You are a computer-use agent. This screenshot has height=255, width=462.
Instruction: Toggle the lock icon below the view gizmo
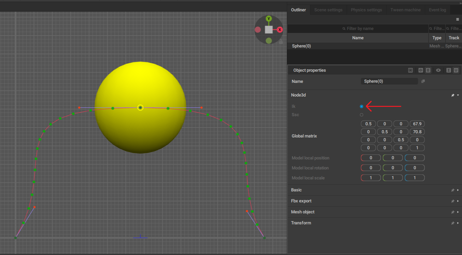coord(281,42)
